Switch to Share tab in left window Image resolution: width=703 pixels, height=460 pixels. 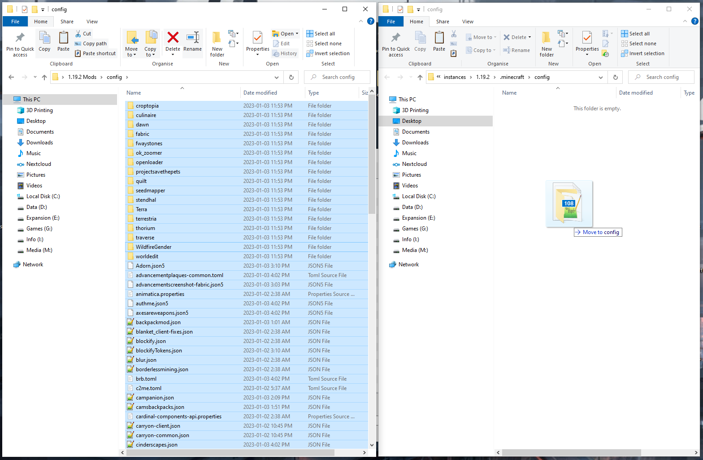coord(67,22)
